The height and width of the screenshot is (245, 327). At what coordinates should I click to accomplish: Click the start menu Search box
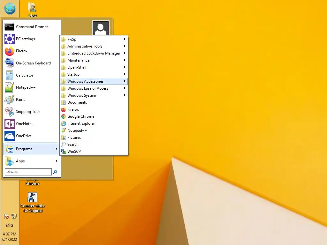click(28, 172)
